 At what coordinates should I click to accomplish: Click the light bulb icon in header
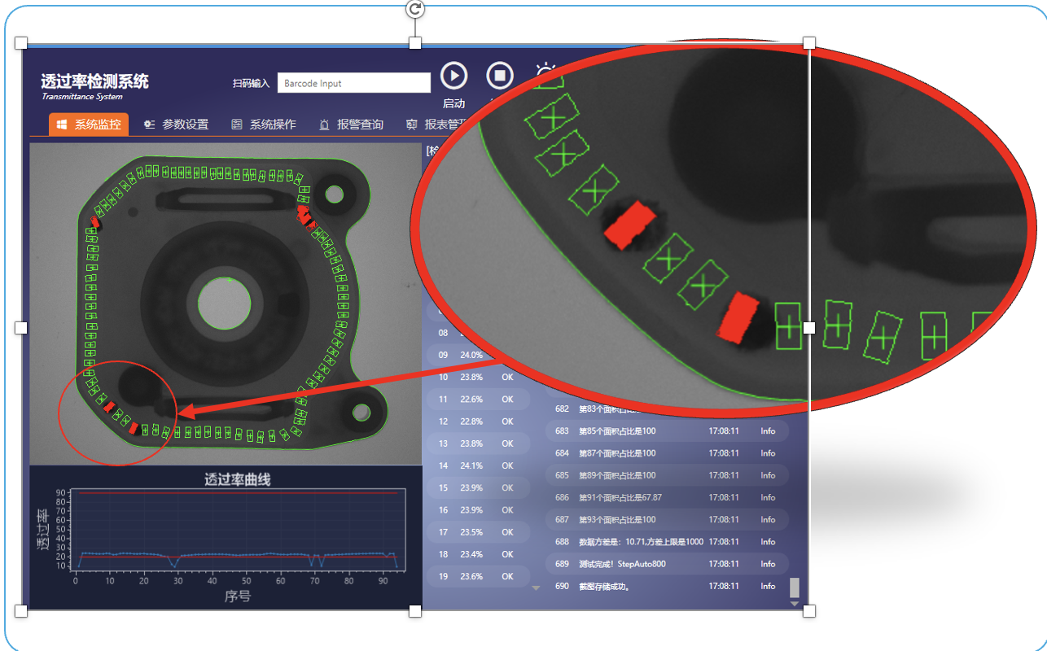[x=545, y=75]
